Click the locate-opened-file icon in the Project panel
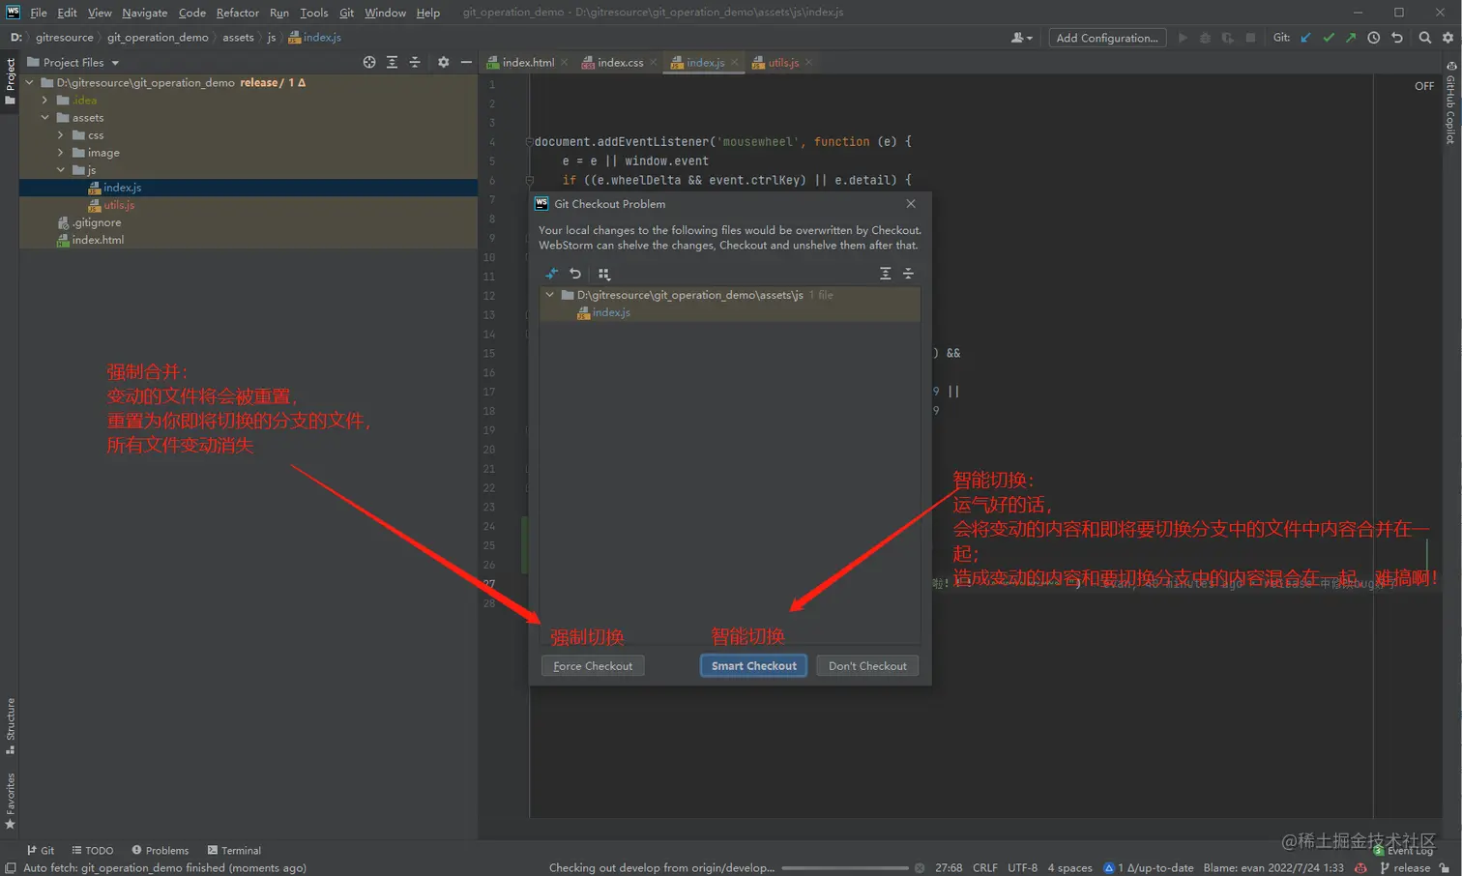The width and height of the screenshot is (1462, 876). [369, 62]
